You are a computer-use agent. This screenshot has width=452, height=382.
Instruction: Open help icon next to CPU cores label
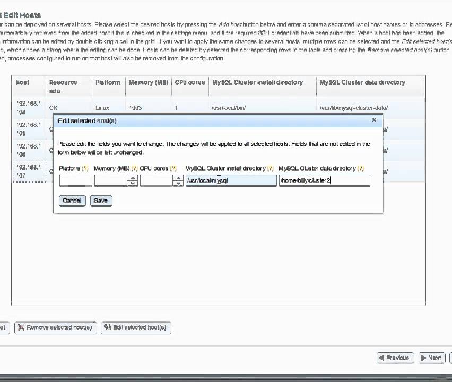pos(173,168)
